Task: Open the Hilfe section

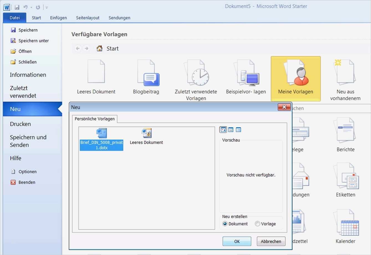Action: 16,158
